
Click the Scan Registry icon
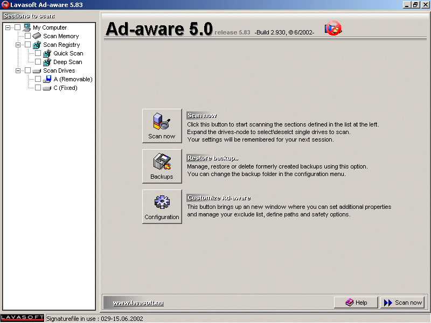point(37,45)
